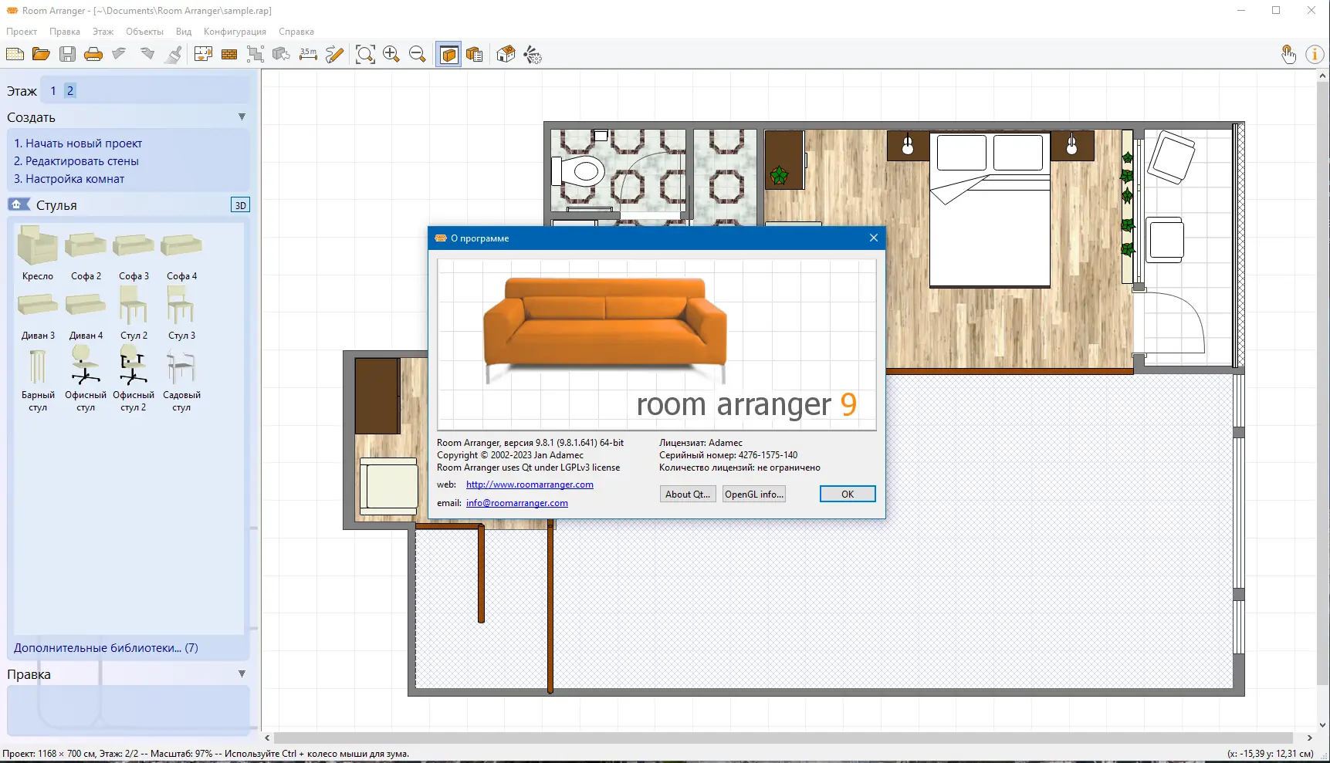The width and height of the screenshot is (1330, 763).
Task: Click the vertical scrollbar of the canvas
Action: pos(1323,383)
